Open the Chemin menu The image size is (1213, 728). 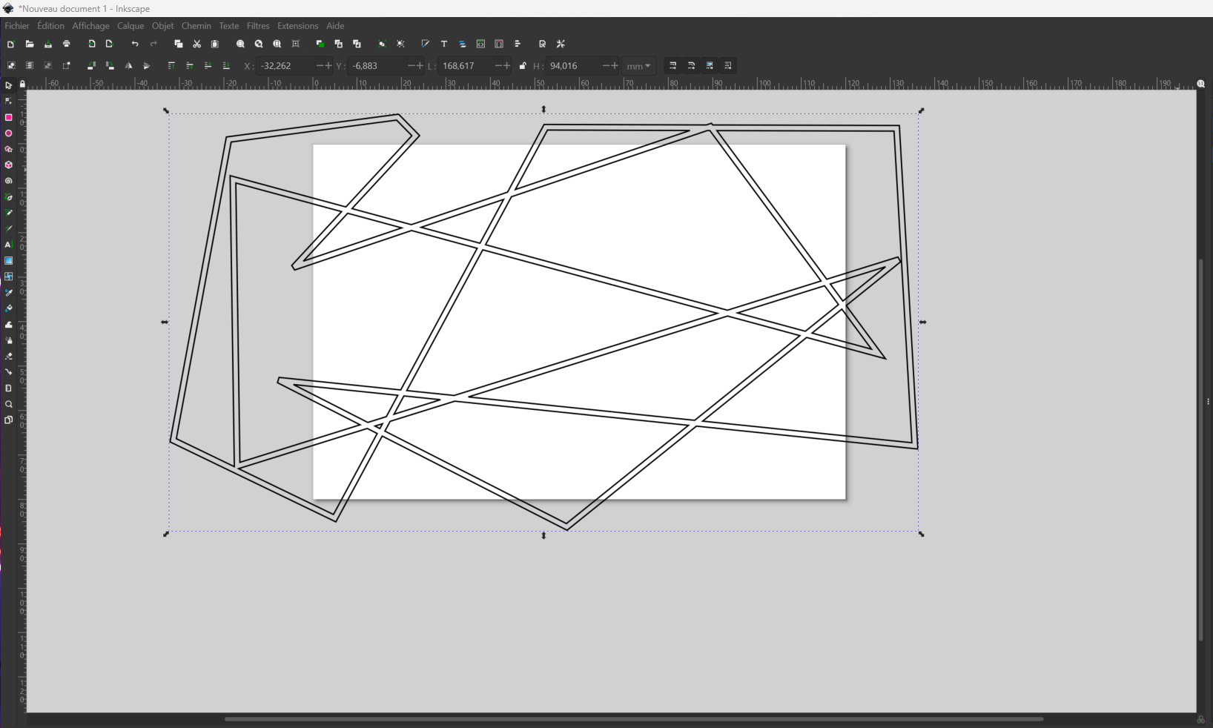(196, 26)
